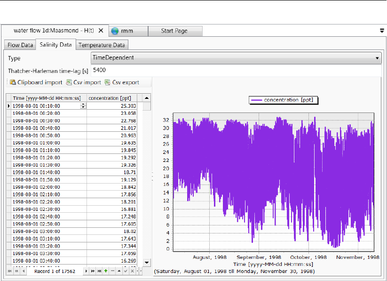Open document tab list dropdown arrow
The height and width of the screenshot is (281, 387).
(x=382, y=31)
